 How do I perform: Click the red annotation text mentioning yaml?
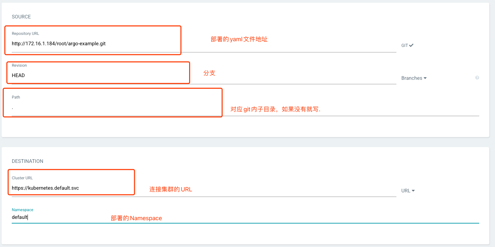[x=239, y=39]
